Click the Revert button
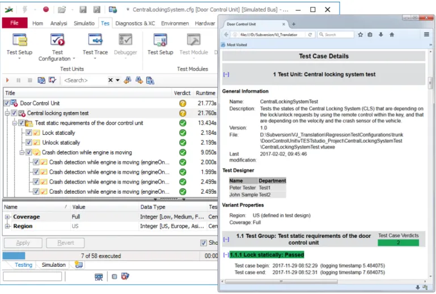436x294 pixels. tap(65, 243)
